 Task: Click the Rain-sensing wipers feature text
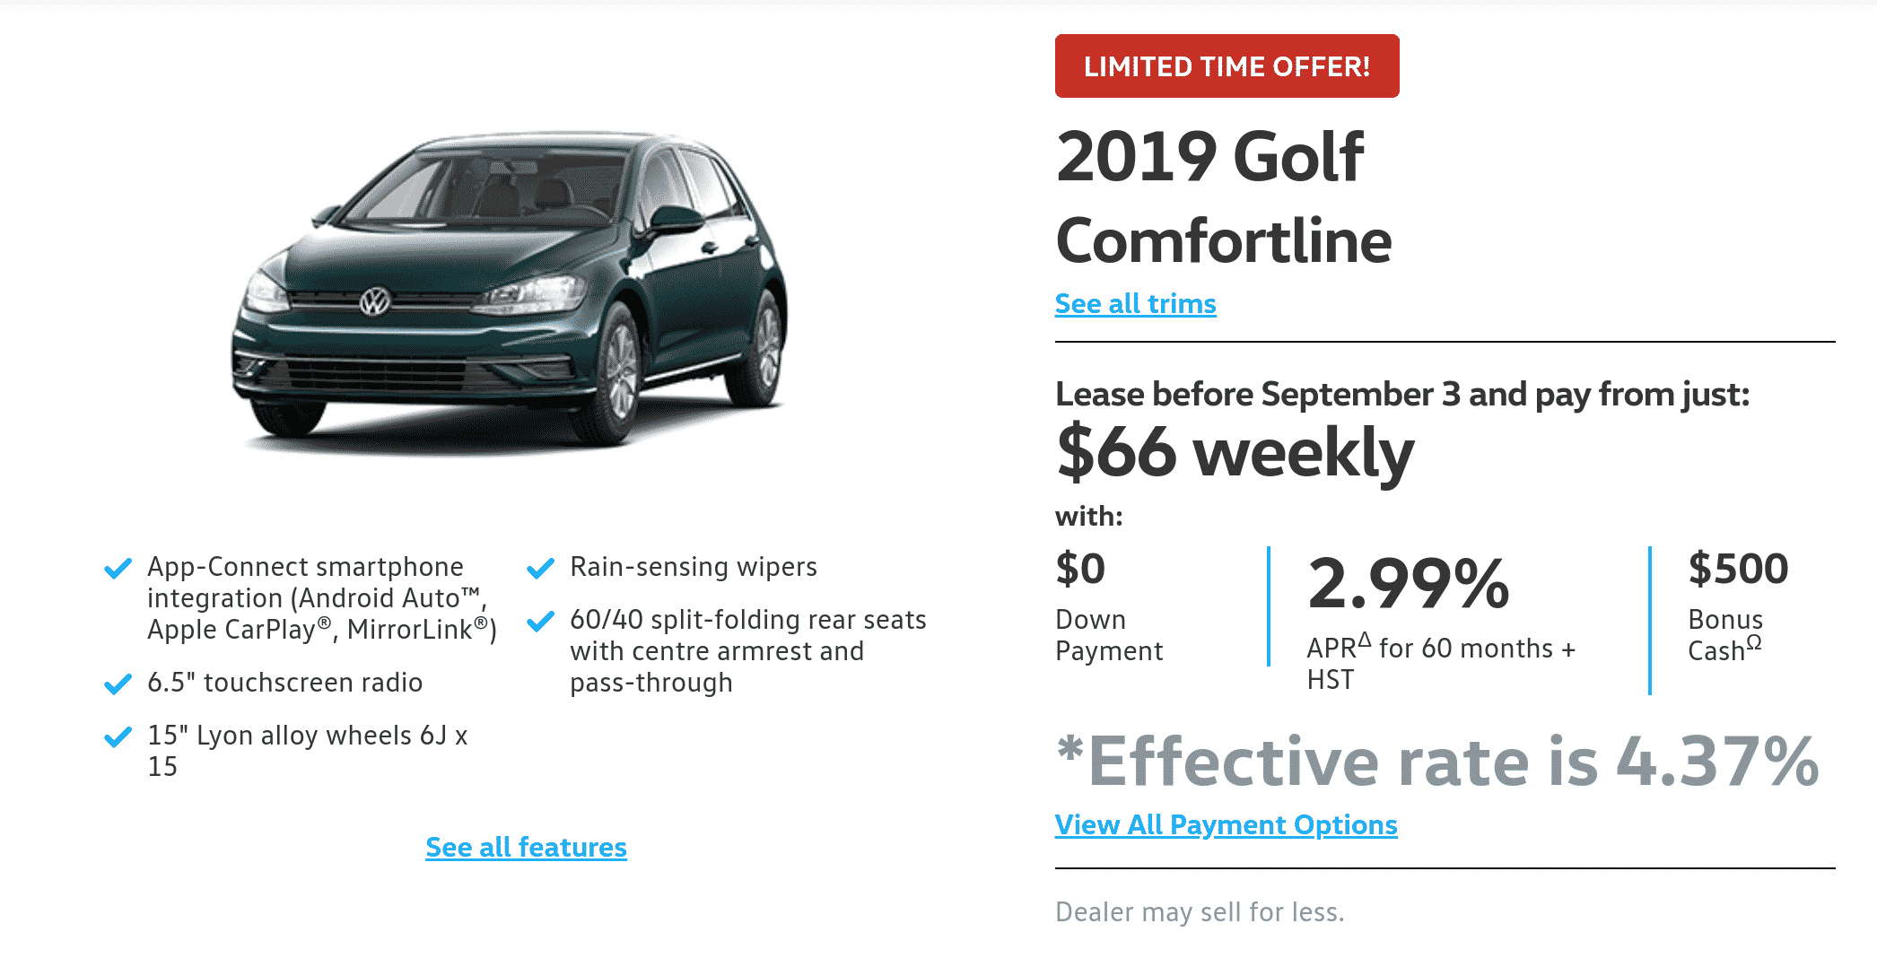point(694,567)
